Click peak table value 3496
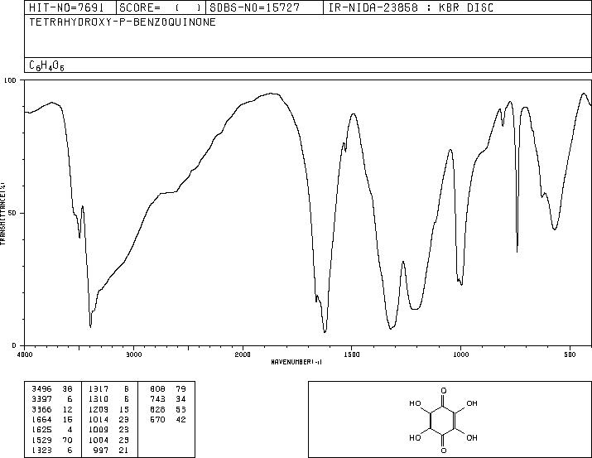This screenshot has width=592, height=458. [41, 389]
